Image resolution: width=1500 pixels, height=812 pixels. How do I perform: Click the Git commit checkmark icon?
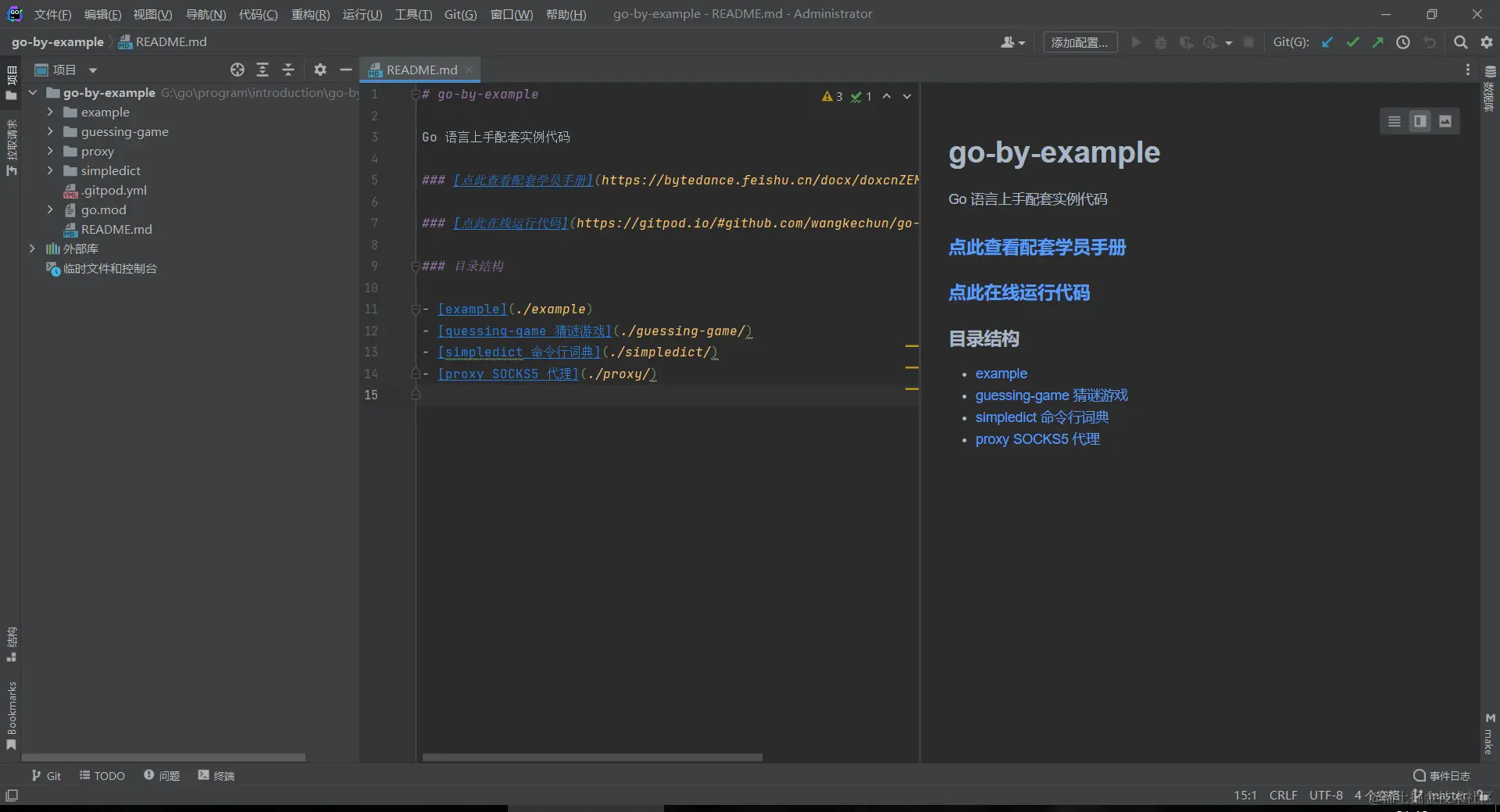click(1352, 42)
